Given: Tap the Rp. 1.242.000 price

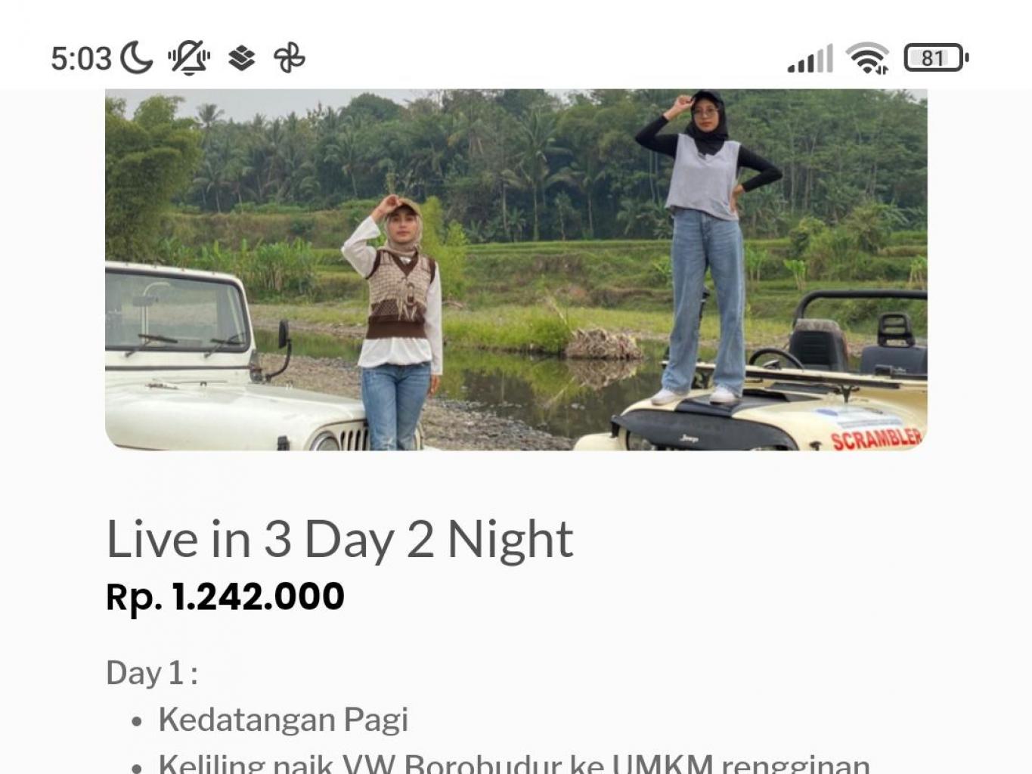Looking at the screenshot, I should coord(225,596).
